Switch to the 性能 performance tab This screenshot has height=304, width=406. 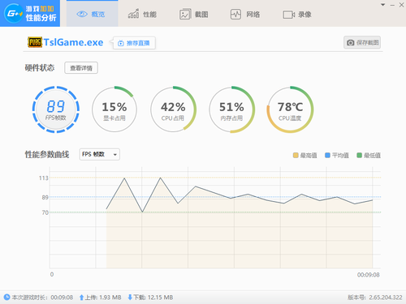(x=142, y=14)
